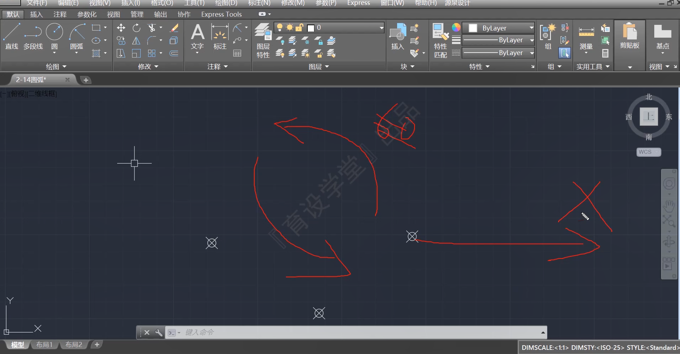This screenshot has height=354, width=680.
Task: Open the 窗口(W) menu
Action: coord(392,3)
